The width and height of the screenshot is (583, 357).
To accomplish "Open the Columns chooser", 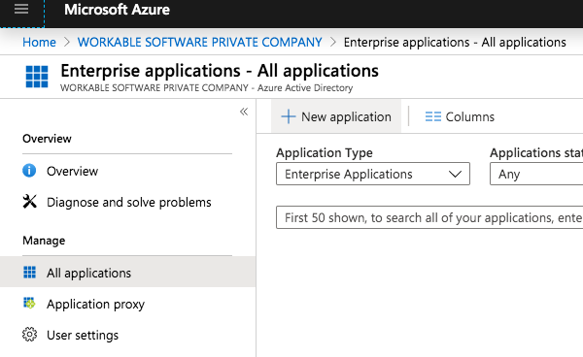I will pos(460,116).
